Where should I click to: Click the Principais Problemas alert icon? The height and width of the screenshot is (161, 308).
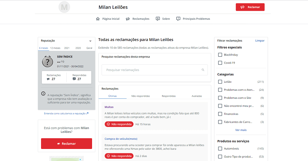(x=178, y=19)
